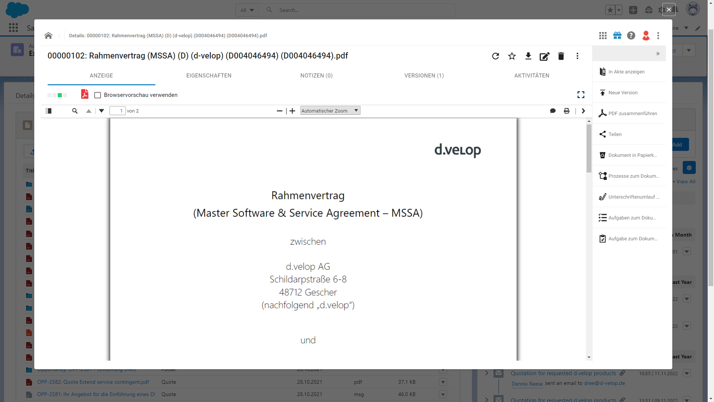
Task: Toggle the PDF viewer sidebar
Action: pos(48,111)
